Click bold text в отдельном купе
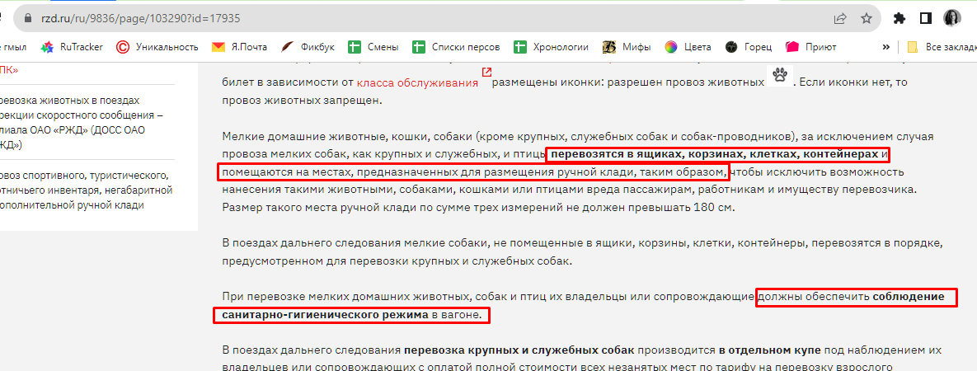This screenshot has width=977, height=371. tap(769, 350)
